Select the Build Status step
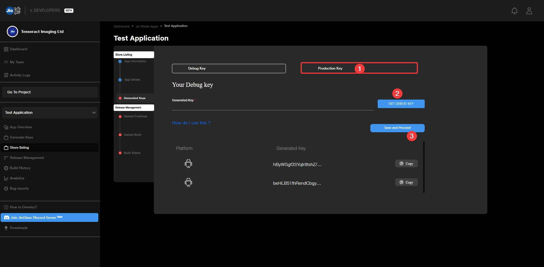 132,153
